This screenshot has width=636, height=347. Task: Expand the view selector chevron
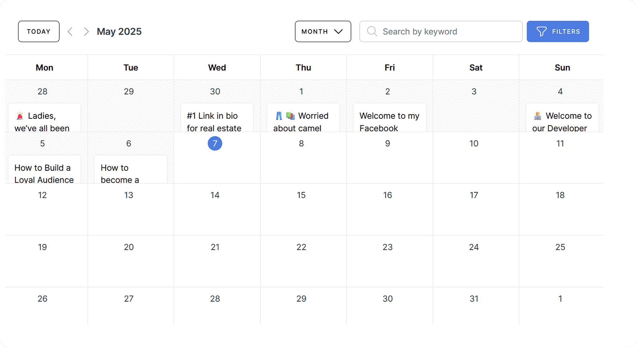coord(338,31)
